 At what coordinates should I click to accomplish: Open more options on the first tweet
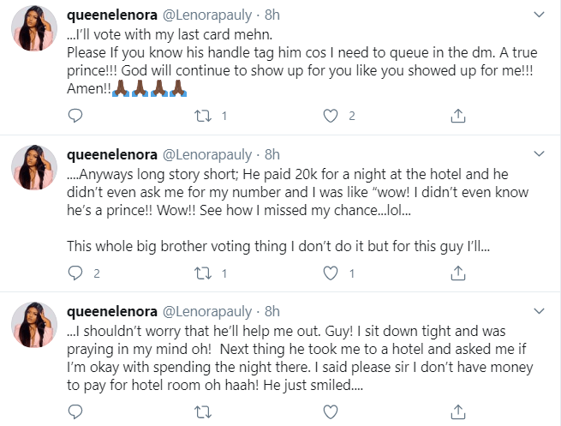coord(539,15)
